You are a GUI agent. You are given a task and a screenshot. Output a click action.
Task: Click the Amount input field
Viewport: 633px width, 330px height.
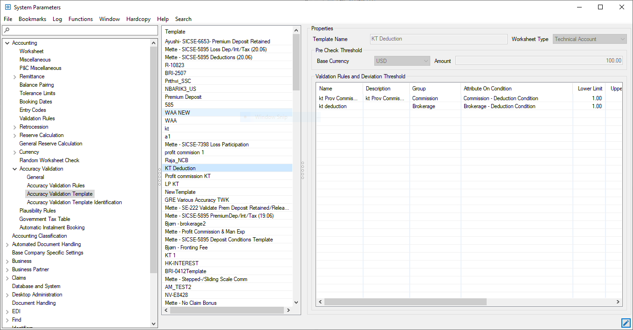[x=539, y=61]
